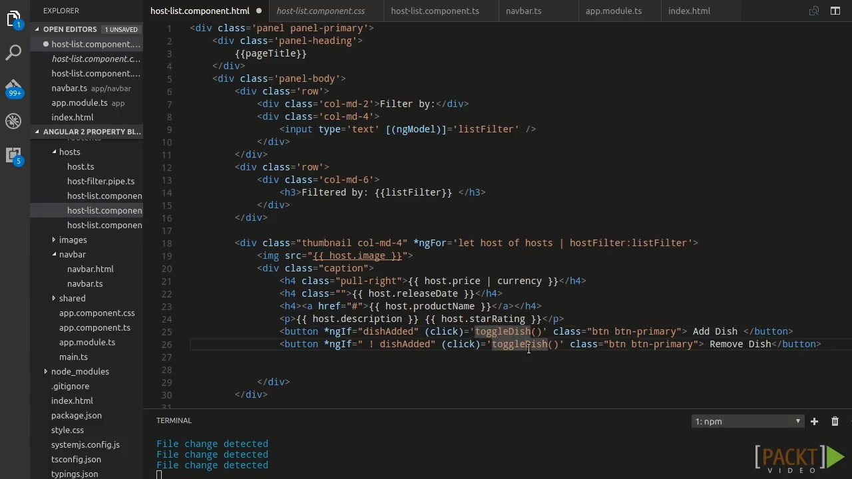
Task: Open the 1: npm terminal dropdown
Action: 747,421
